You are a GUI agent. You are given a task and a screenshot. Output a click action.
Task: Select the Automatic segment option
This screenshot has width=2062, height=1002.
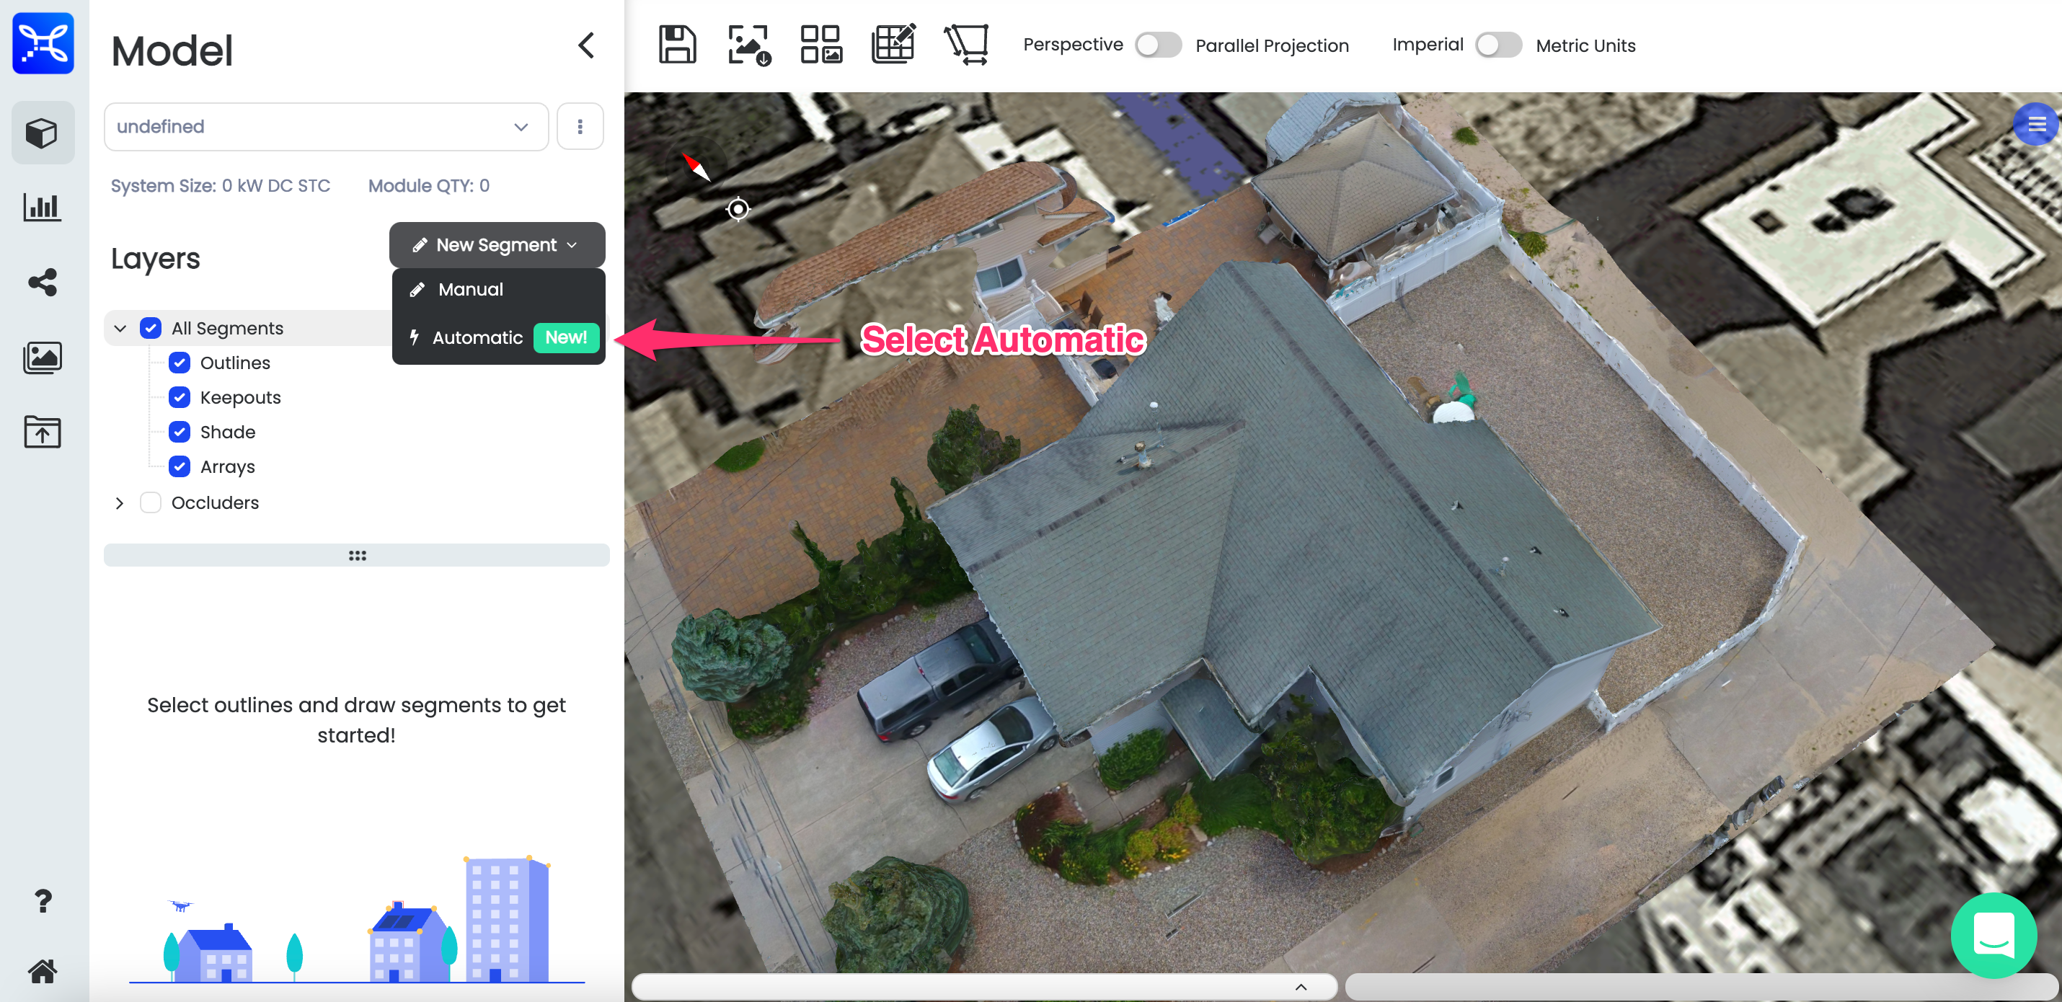click(498, 338)
